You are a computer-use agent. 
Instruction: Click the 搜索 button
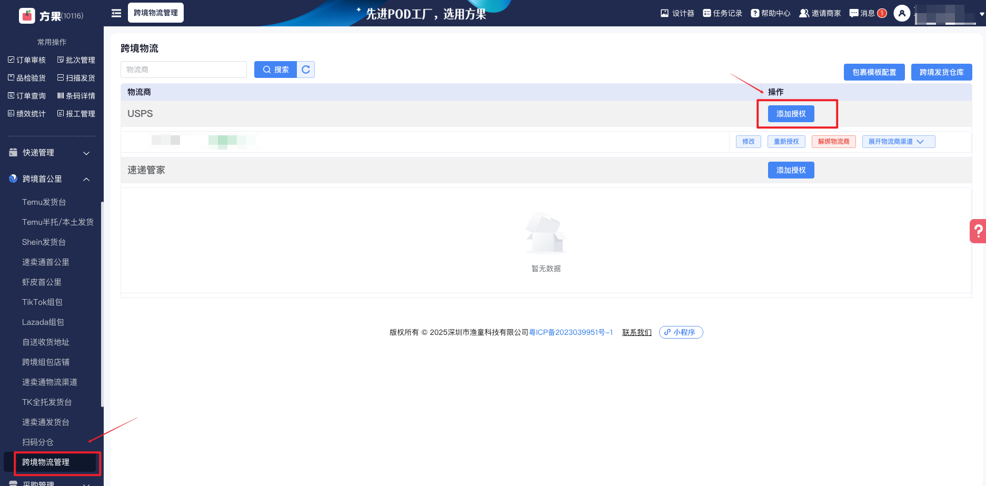276,70
